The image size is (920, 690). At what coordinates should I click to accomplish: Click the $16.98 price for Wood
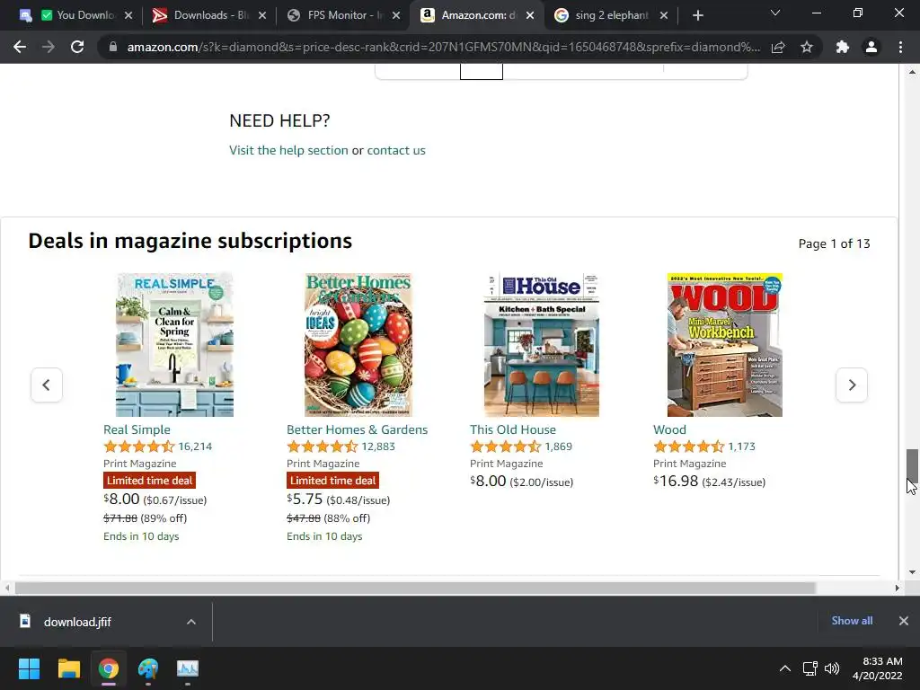[676, 482]
